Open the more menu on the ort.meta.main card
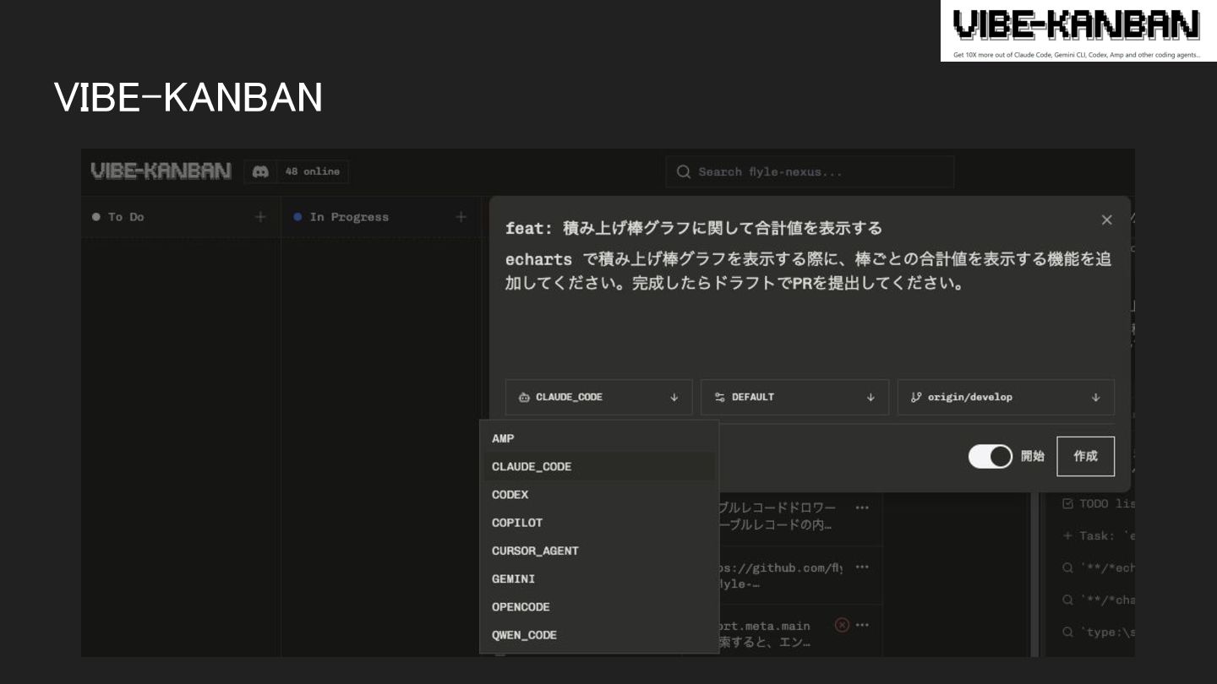This screenshot has height=684, width=1217. click(x=862, y=625)
